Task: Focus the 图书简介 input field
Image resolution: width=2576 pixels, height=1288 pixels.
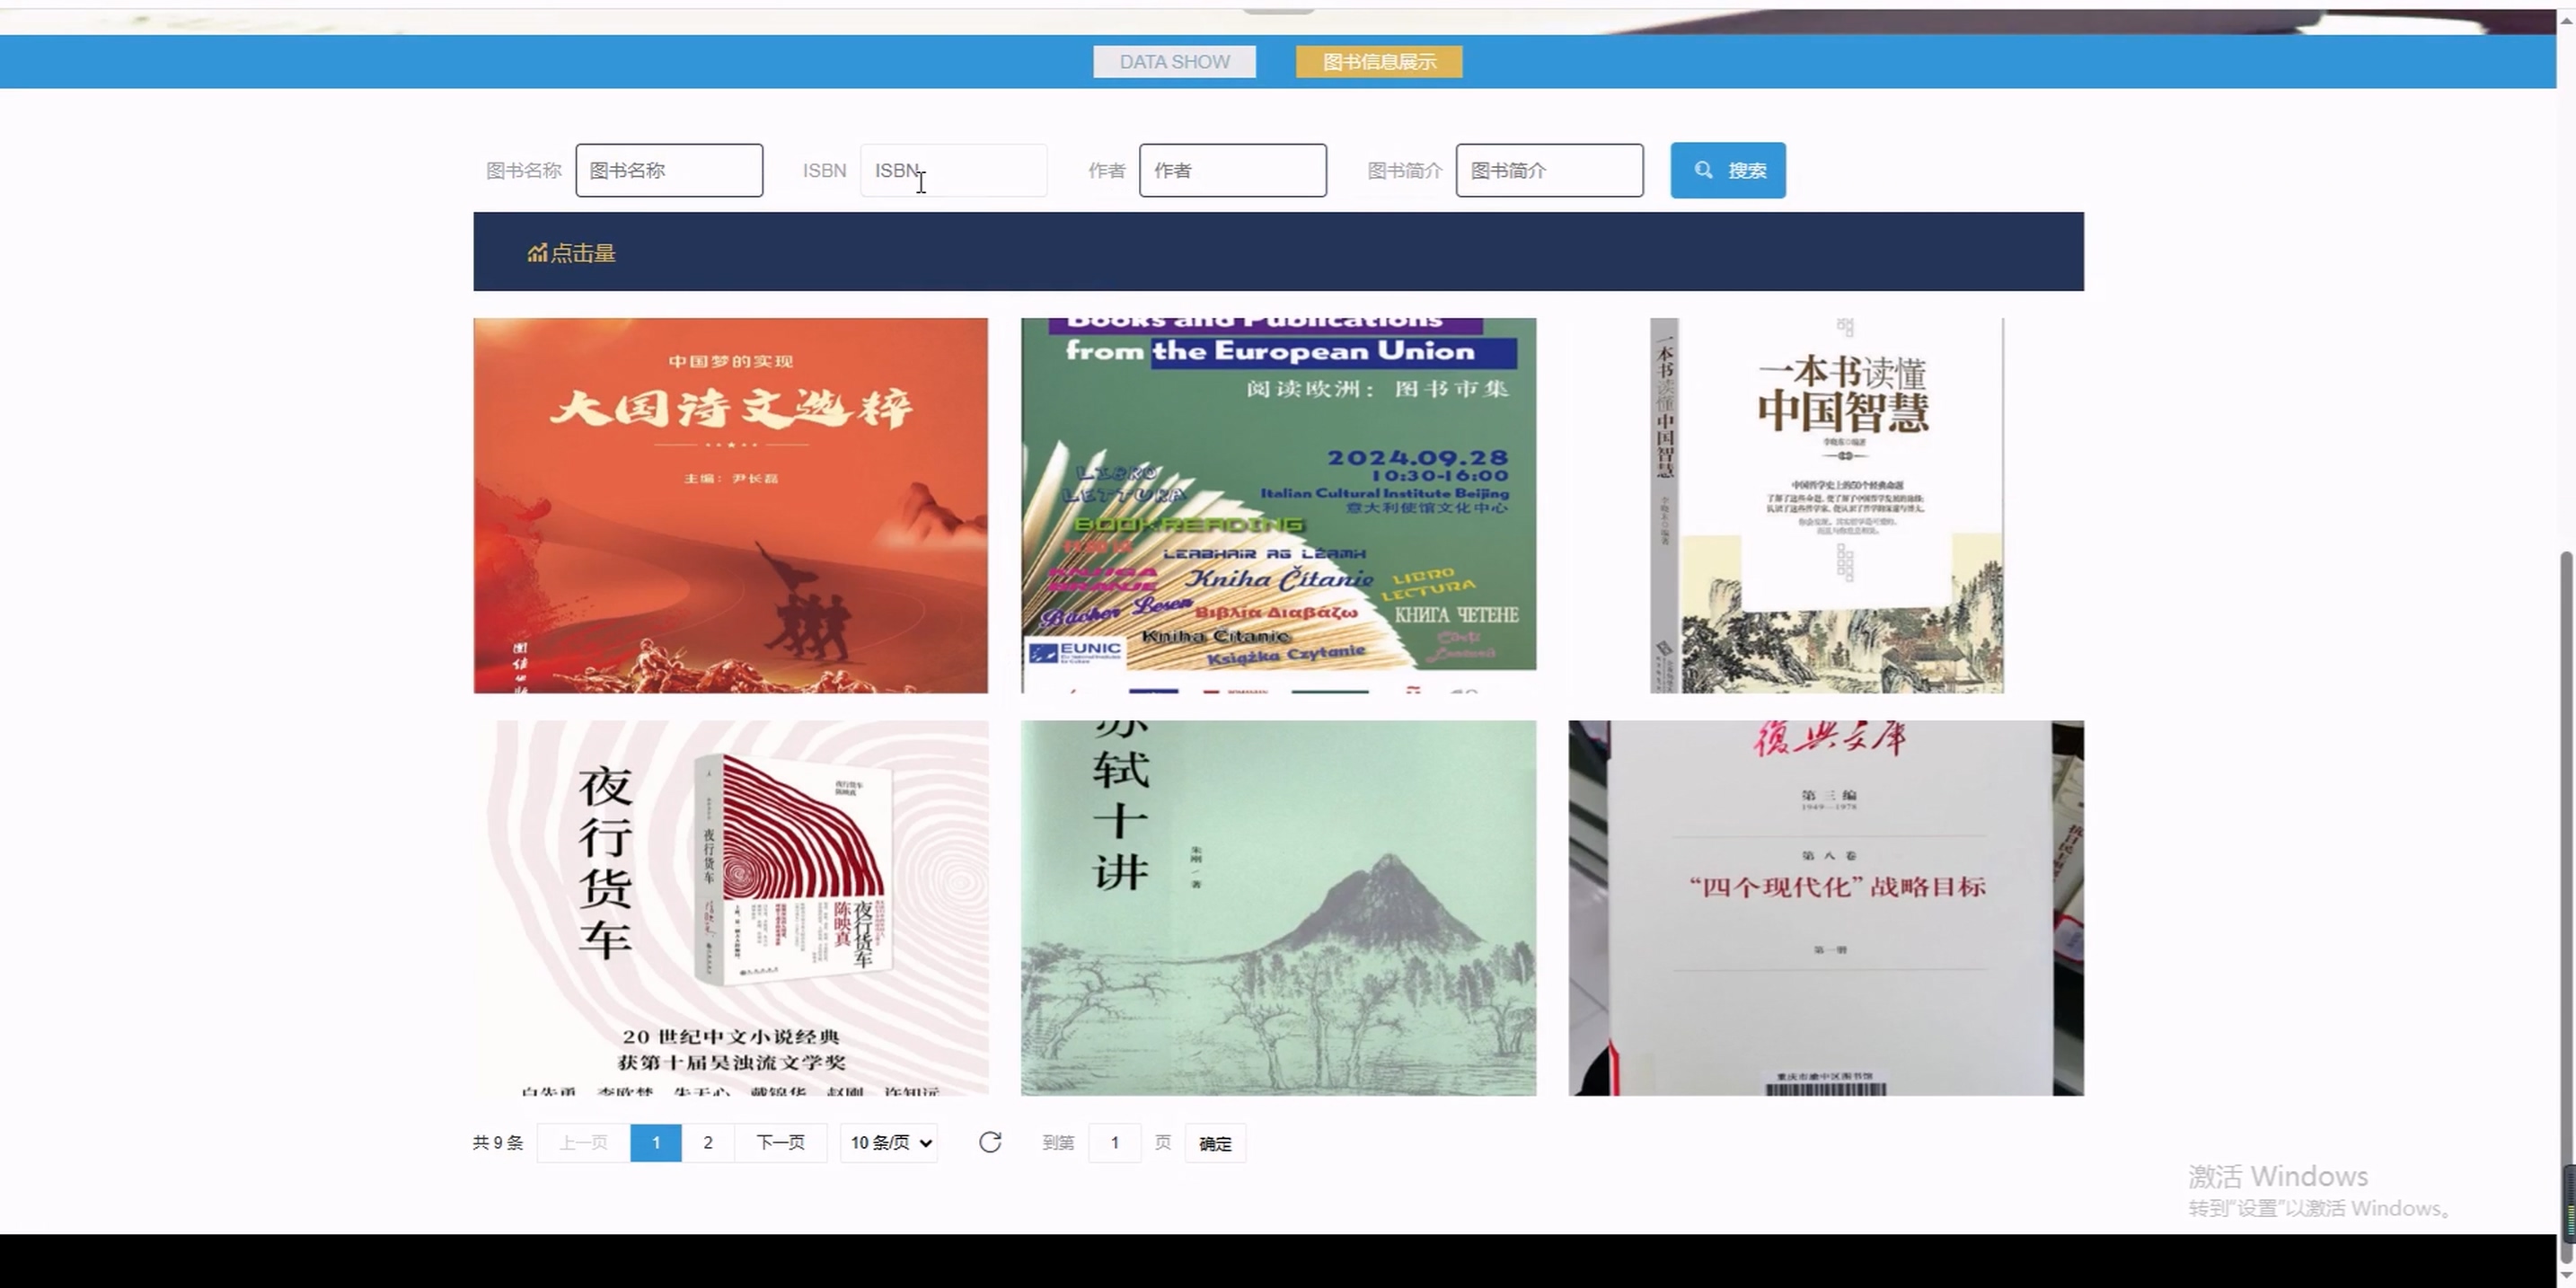Action: pyautogui.click(x=1548, y=170)
